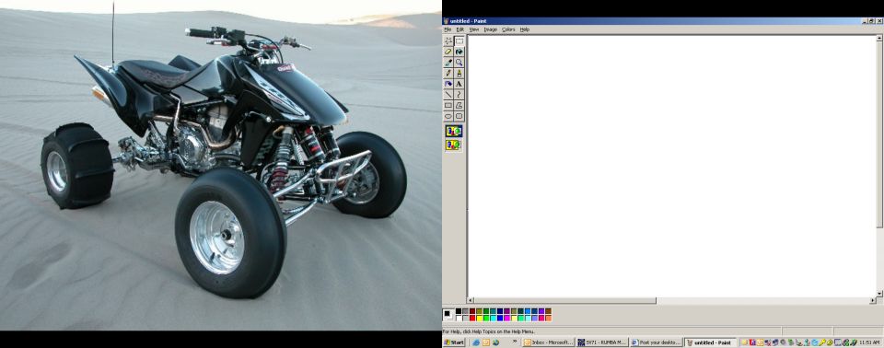Viewport: 884px width, 348px height.
Task: Click the scroll up arrow in Paint
Action: [878, 38]
